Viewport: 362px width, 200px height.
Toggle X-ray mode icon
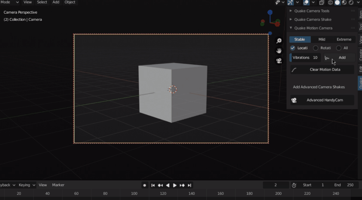coord(321,3)
